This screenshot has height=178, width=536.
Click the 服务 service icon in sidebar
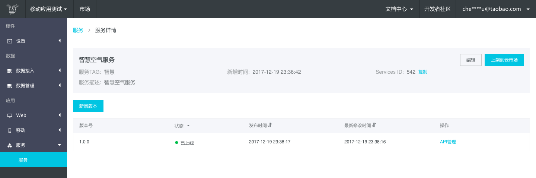pyautogui.click(x=10, y=145)
